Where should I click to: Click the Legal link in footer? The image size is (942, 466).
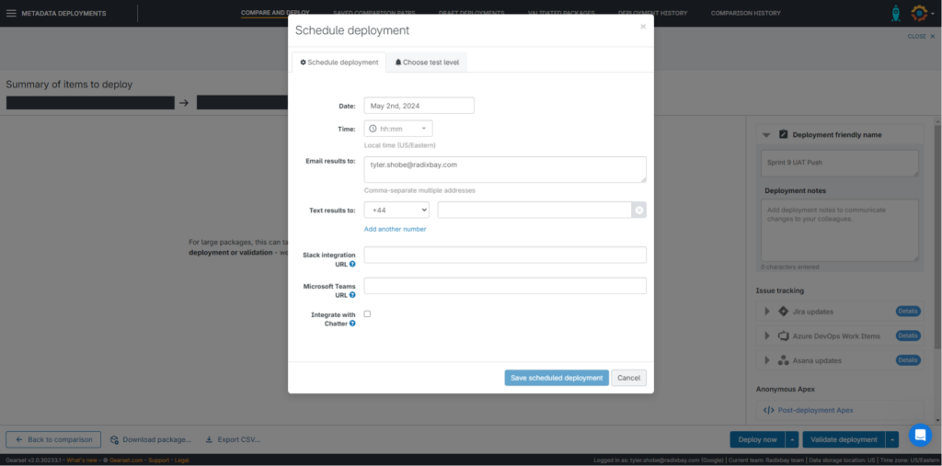[183, 460]
